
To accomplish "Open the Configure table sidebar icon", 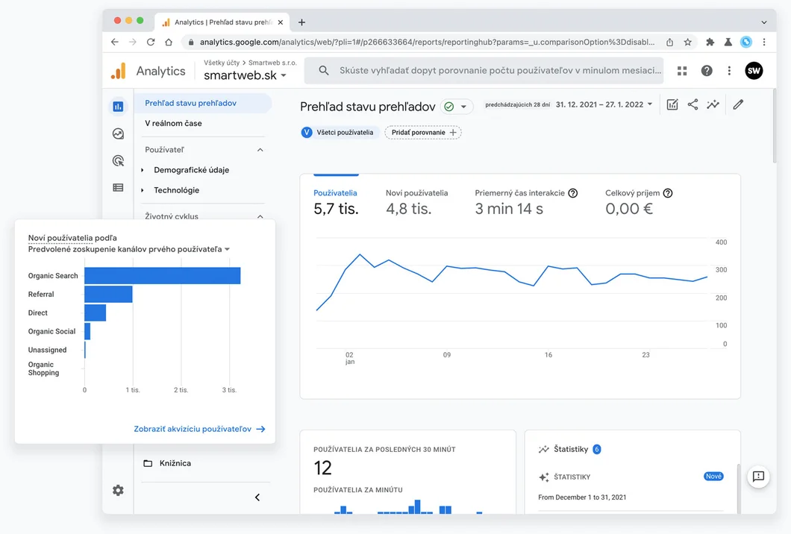I will tap(118, 188).
